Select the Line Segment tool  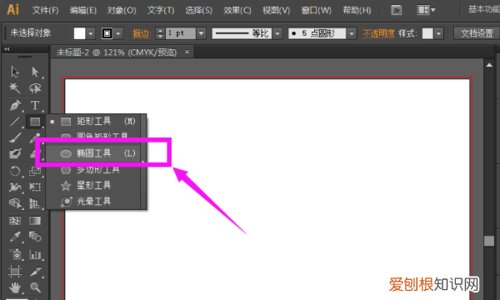click(15, 122)
